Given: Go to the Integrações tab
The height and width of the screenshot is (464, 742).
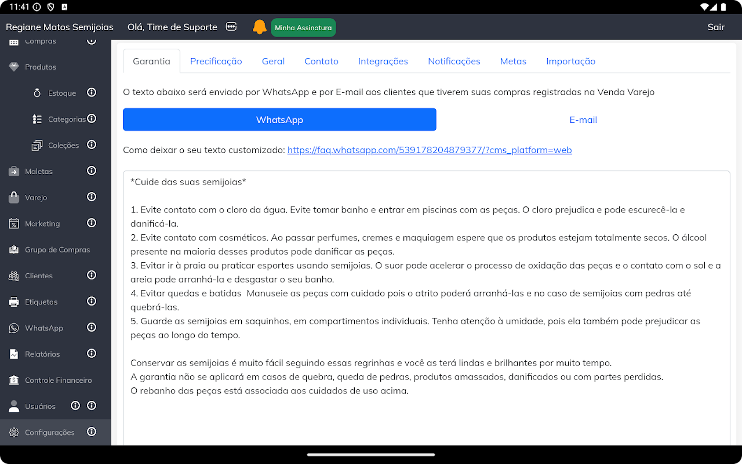Looking at the screenshot, I should tap(383, 61).
